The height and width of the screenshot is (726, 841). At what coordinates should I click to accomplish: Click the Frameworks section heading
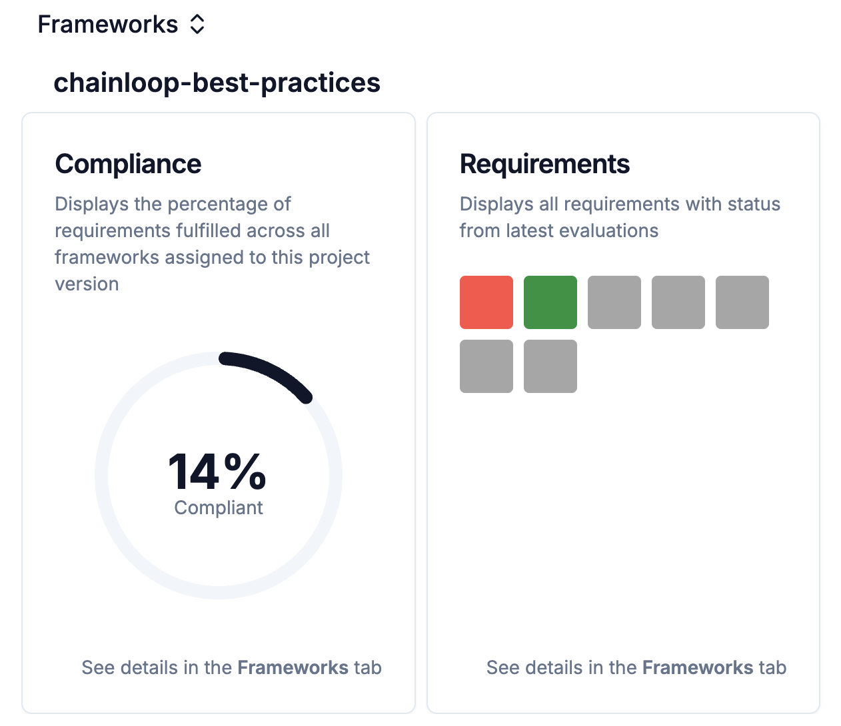107,25
